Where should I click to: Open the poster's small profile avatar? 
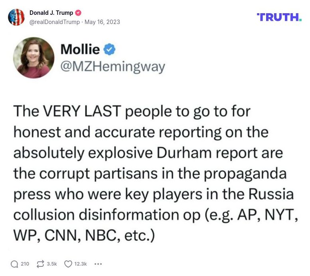point(16,17)
